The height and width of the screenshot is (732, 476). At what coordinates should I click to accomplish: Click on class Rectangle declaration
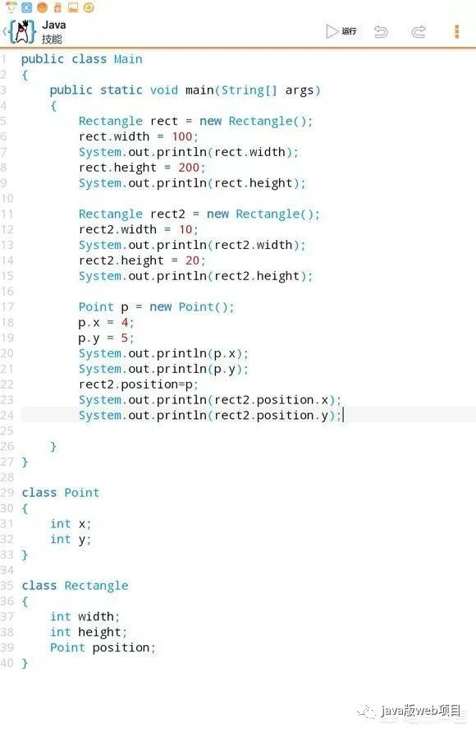click(75, 586)
